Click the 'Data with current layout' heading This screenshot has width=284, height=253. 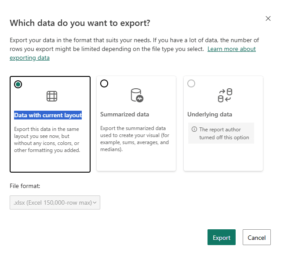point(48,115)
